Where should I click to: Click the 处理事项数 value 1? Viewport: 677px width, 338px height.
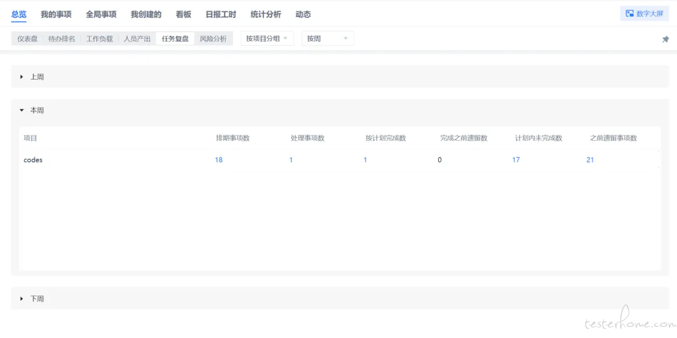(x=291, y=160)
